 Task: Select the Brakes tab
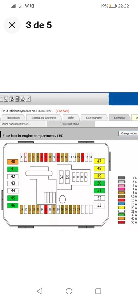pos(71,118)
